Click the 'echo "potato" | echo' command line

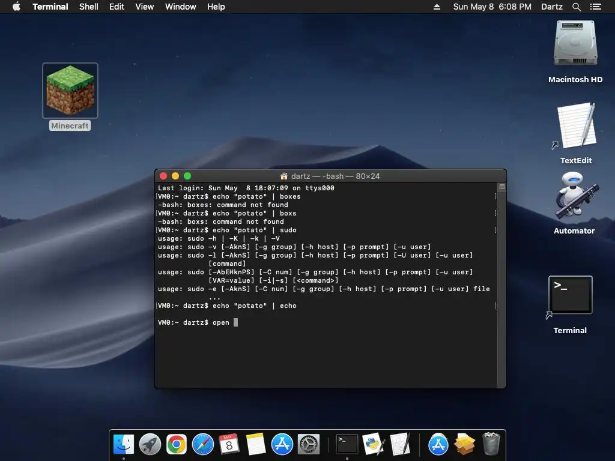coord(227,306)
